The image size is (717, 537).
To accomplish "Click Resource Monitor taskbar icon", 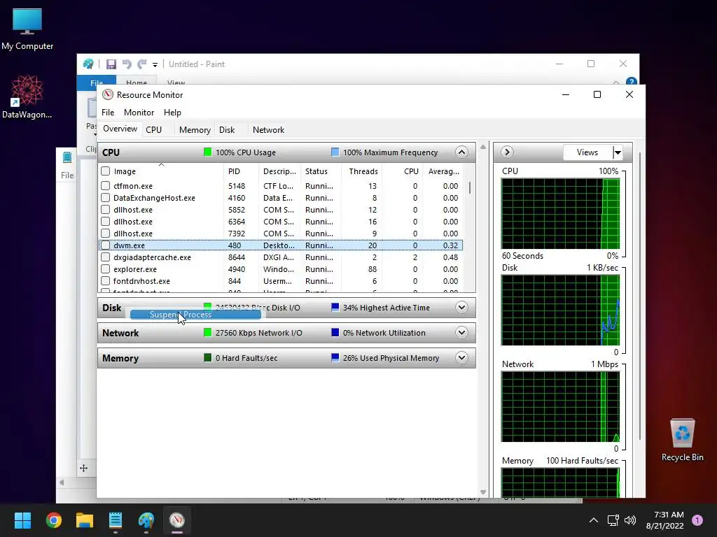I will pyautogui.click(x=177, y=520).
